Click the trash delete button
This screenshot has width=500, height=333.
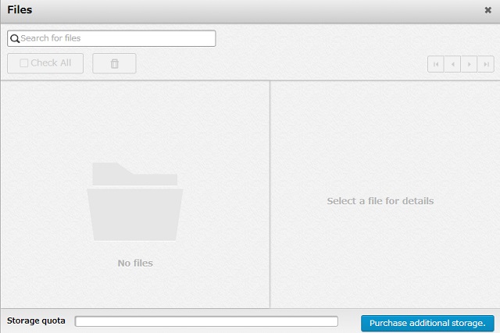114,63
